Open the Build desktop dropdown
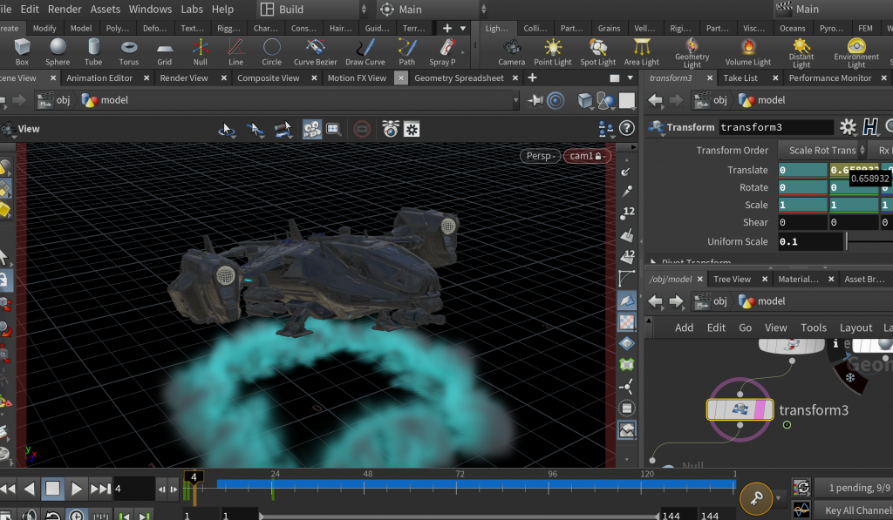 [313, 9]
